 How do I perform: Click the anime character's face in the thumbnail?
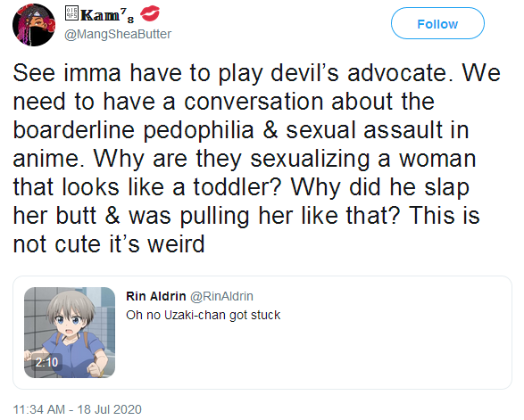(69, 316)
